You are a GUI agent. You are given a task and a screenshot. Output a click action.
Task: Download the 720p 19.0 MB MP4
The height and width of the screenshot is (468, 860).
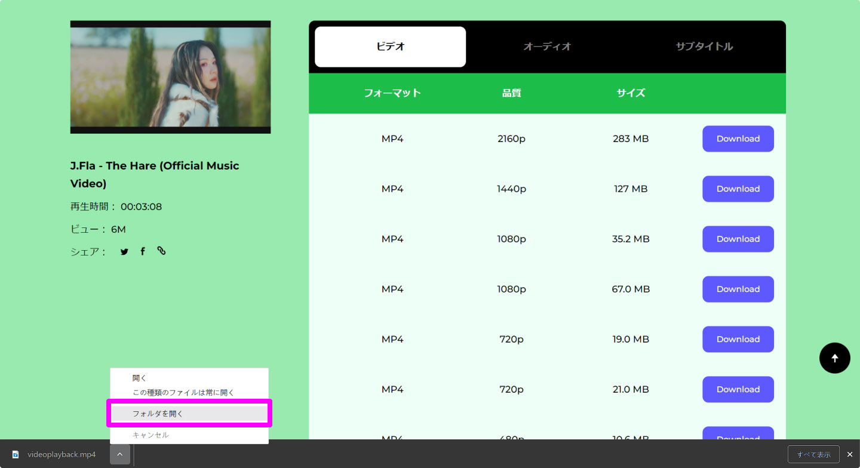pos(738,339)
